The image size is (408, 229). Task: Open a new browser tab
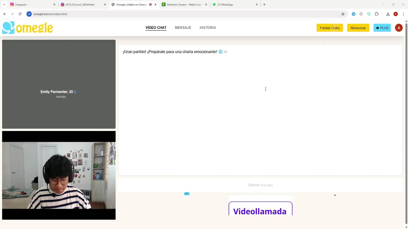coord(264,4)
